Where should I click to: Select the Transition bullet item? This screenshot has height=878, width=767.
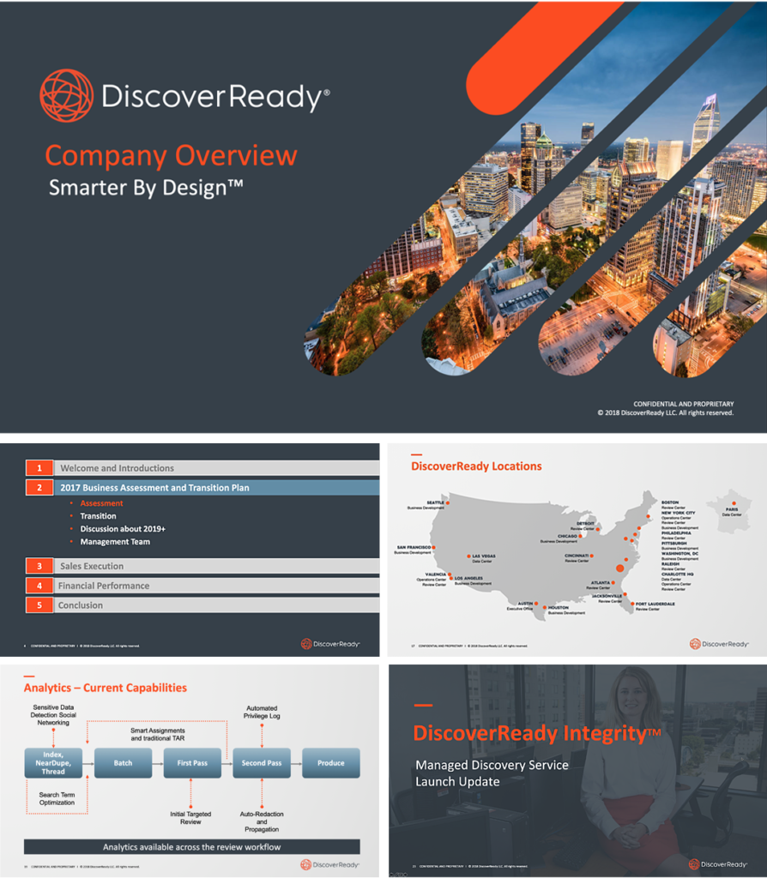pyautogui.click(x=99, y=515)
